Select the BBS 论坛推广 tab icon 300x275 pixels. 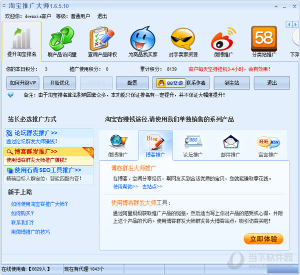click(193, 142)
